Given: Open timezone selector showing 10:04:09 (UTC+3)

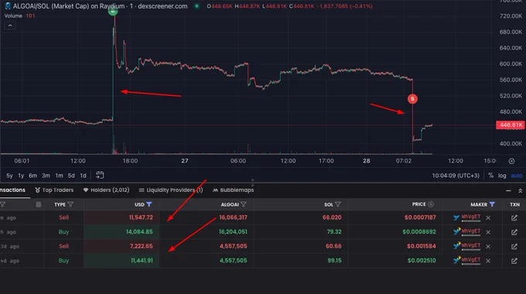Looking at the screenshot, I should click(456, 176).
